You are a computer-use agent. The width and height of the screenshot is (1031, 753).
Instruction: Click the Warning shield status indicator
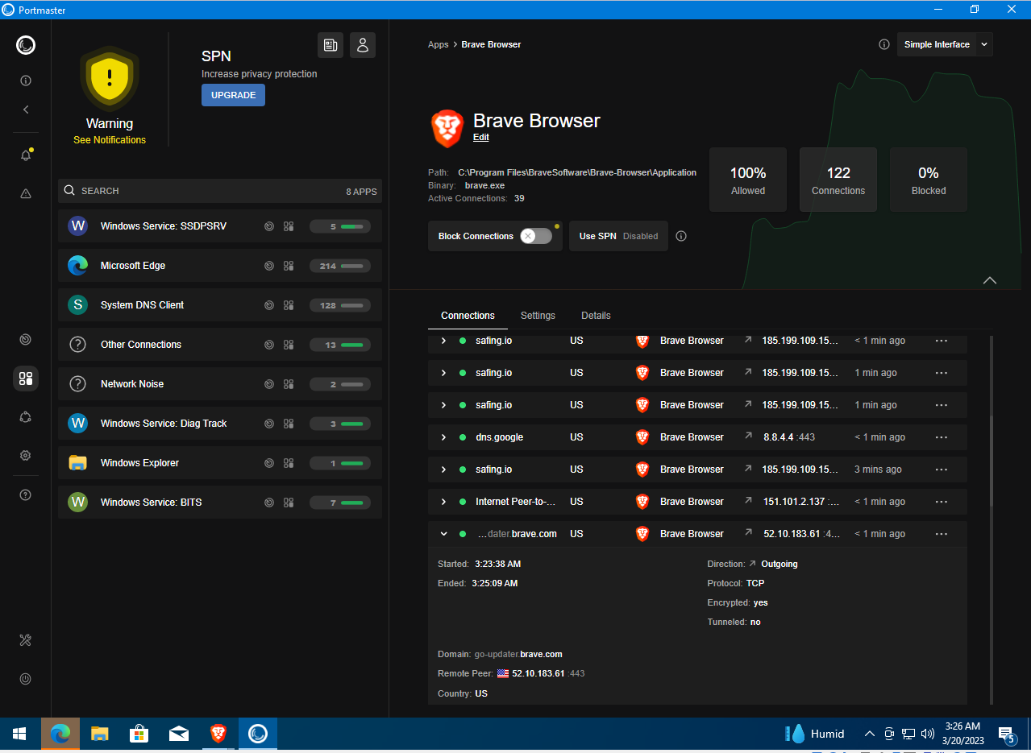click(110, 79)
